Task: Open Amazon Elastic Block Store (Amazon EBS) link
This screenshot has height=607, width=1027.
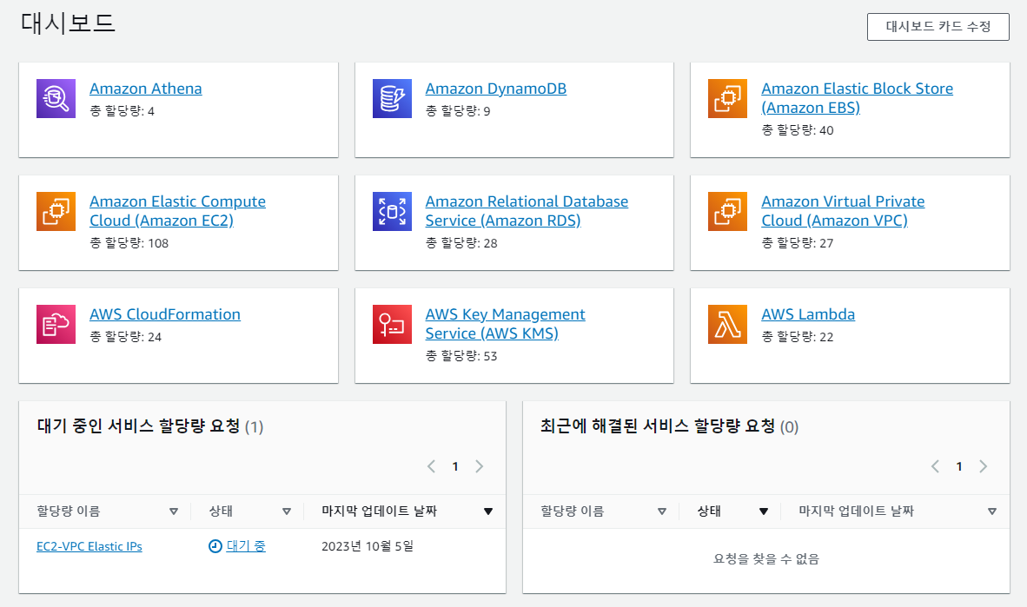Action: point(857,97)
